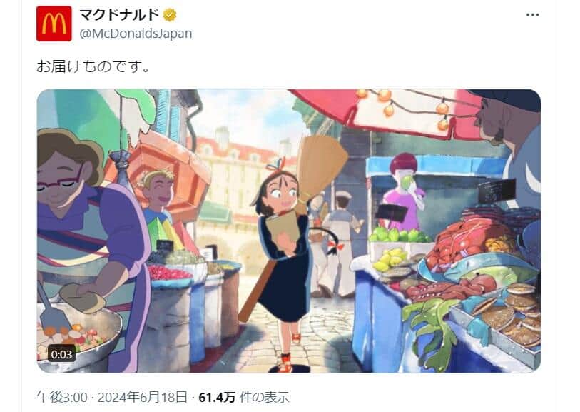580x412 pixels.
Task: Open the McDonald's golden arches profile avatar
Action: pos(54,24)
